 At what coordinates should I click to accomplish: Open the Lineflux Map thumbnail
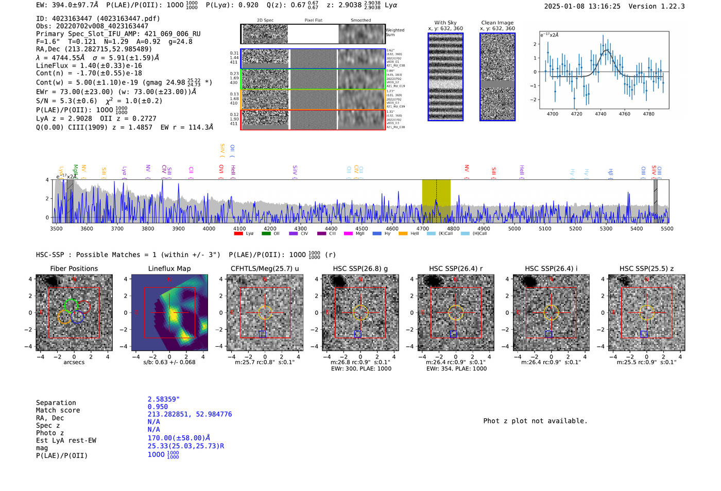pos(169,313)
